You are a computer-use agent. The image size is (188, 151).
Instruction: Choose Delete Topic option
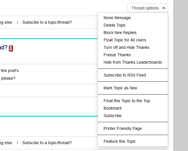click(x=114, y=25)
